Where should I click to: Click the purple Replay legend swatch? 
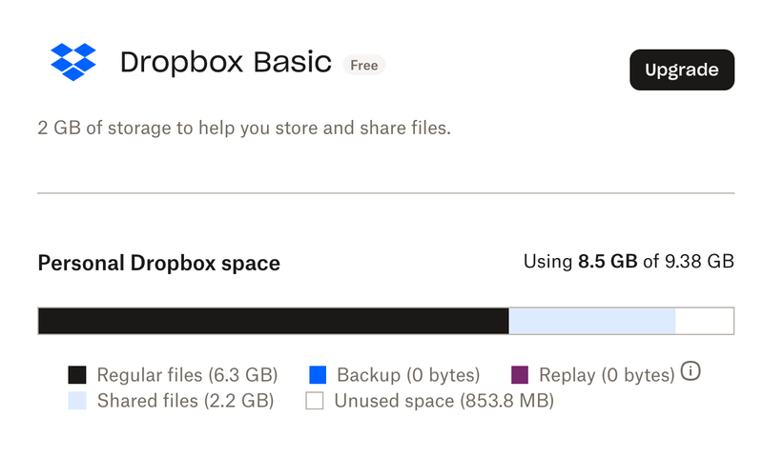[520, 375]
